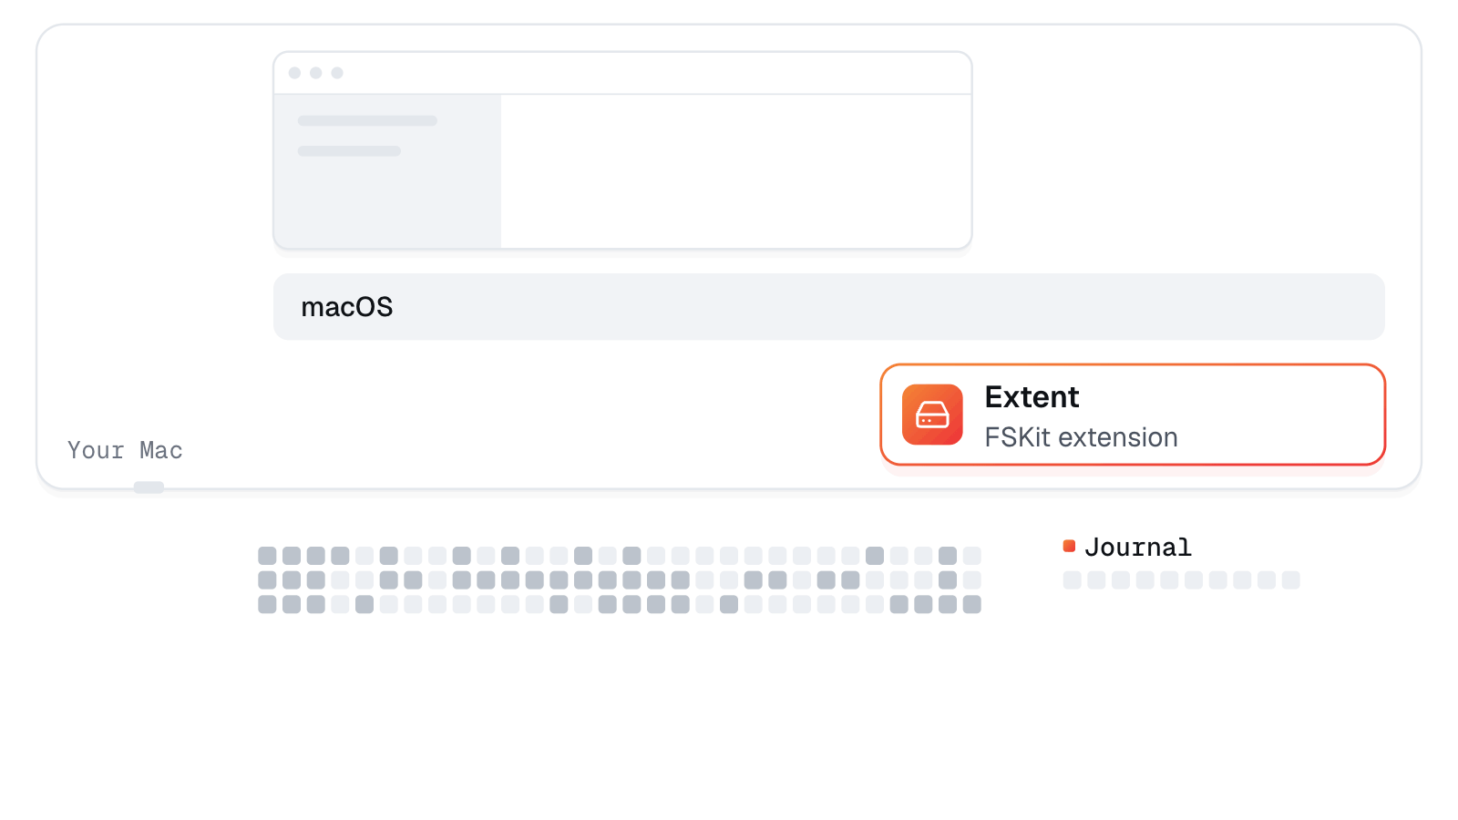The image size is (1458, 820).
Task: Select the Extent FSKit extension card
Action: point(1133,415)
